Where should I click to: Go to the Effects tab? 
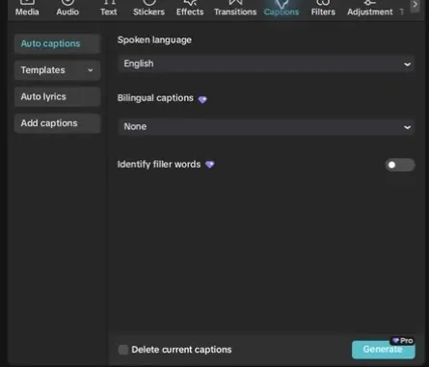190,9
